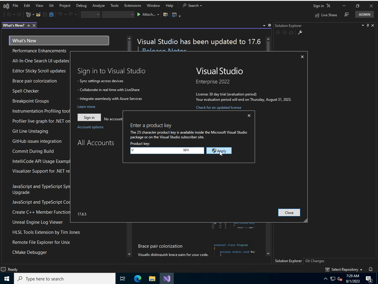Open the Account options link
The image size is (378, 284).
click(x=90, y=127)
